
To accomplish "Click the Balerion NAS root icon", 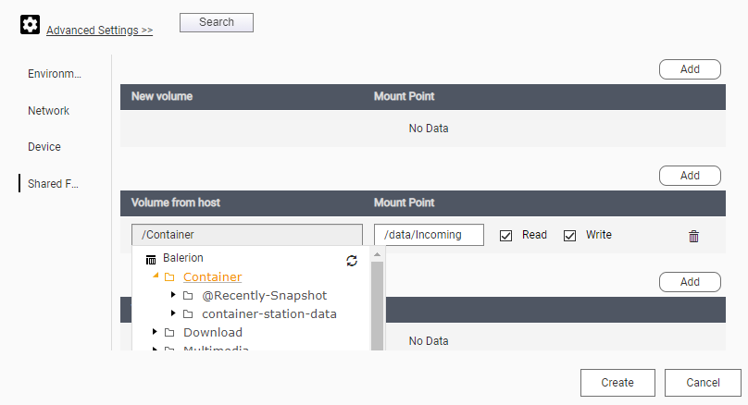I will tap(151, 259).
